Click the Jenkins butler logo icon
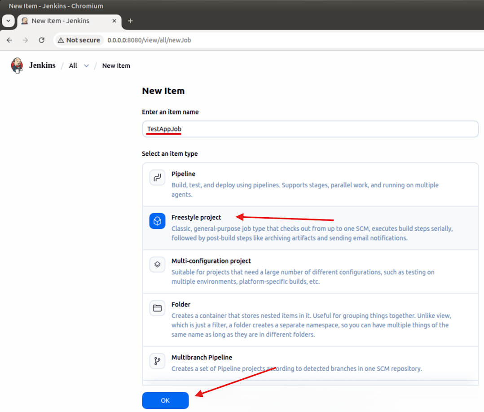The width and height of the screenshot is (484, 412). point(17,66)
